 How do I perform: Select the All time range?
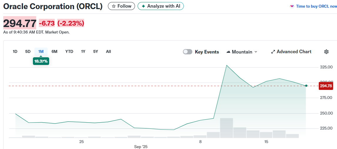pos(108,51)
